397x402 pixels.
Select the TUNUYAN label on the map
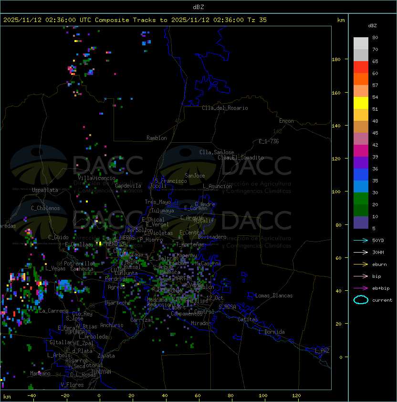coord(101,371)
